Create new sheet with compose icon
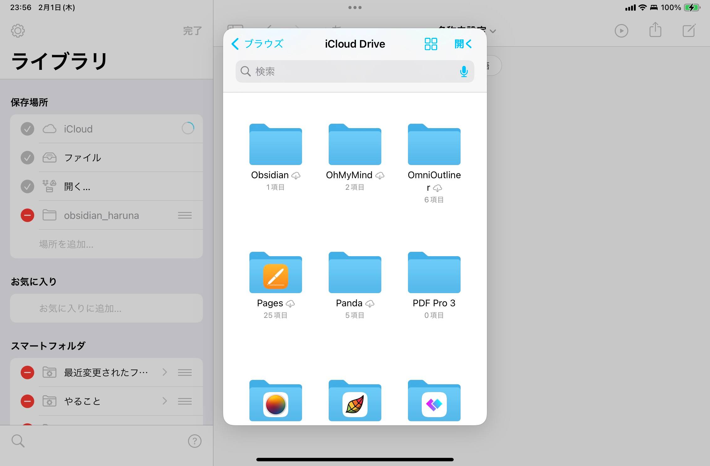Screen dimensions: 710x466 pos(689,30)
